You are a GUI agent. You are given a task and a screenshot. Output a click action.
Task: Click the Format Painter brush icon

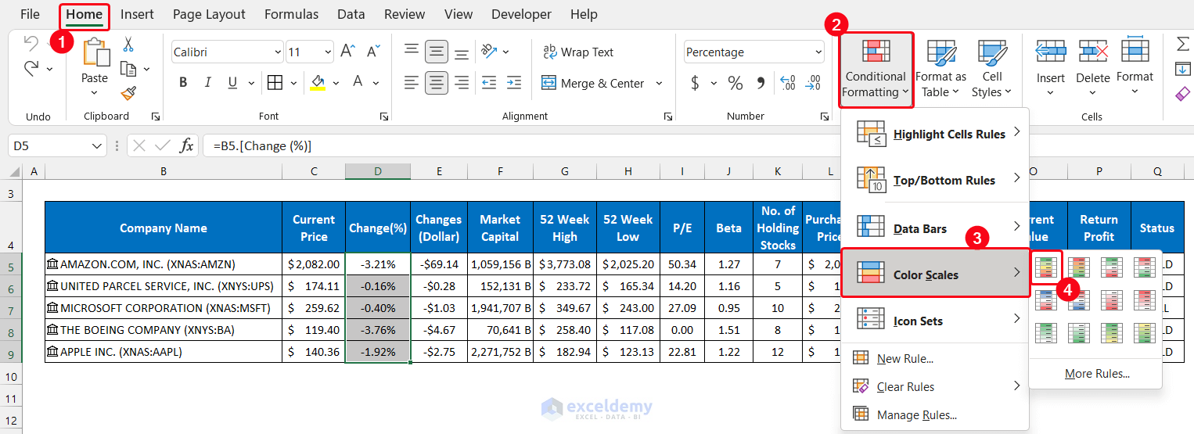pos(128,94)
